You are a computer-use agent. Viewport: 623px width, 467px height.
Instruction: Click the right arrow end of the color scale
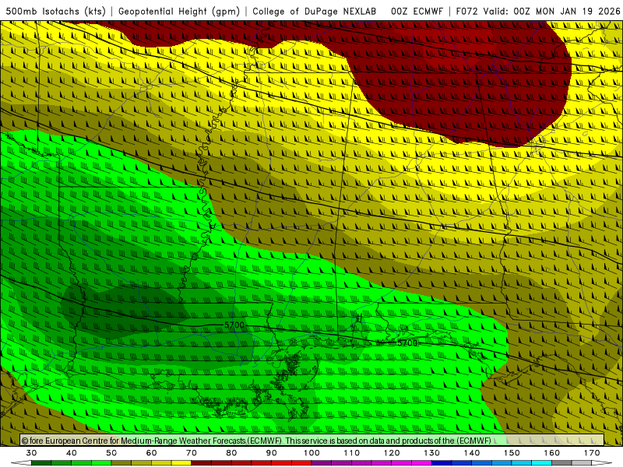(x=602, y=463)
